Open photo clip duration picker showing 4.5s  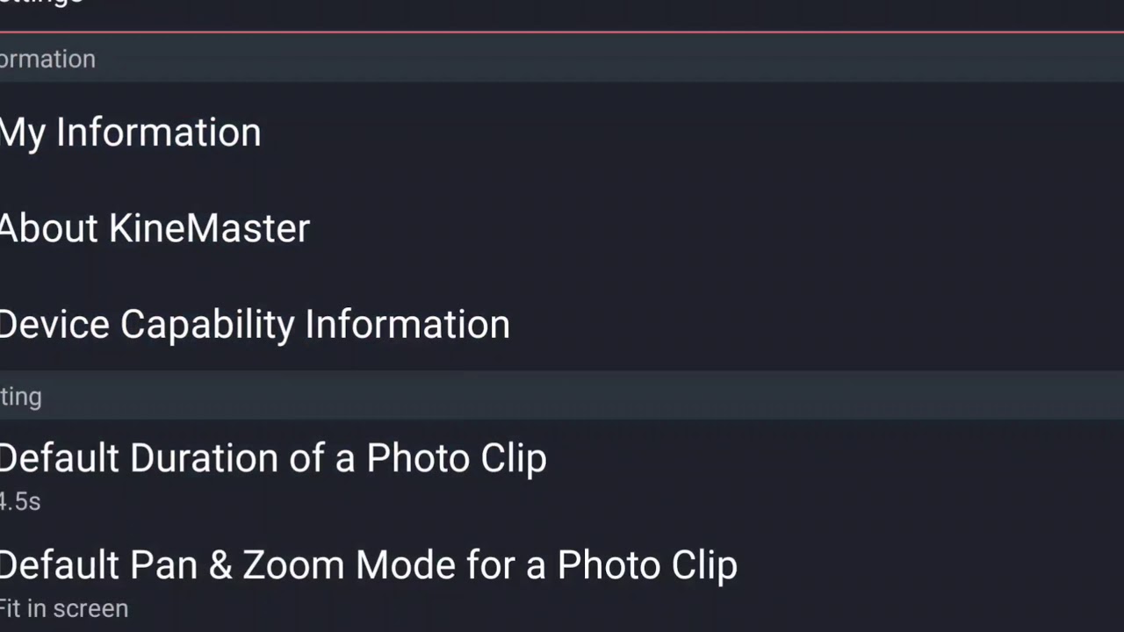[x=562, y=474]
